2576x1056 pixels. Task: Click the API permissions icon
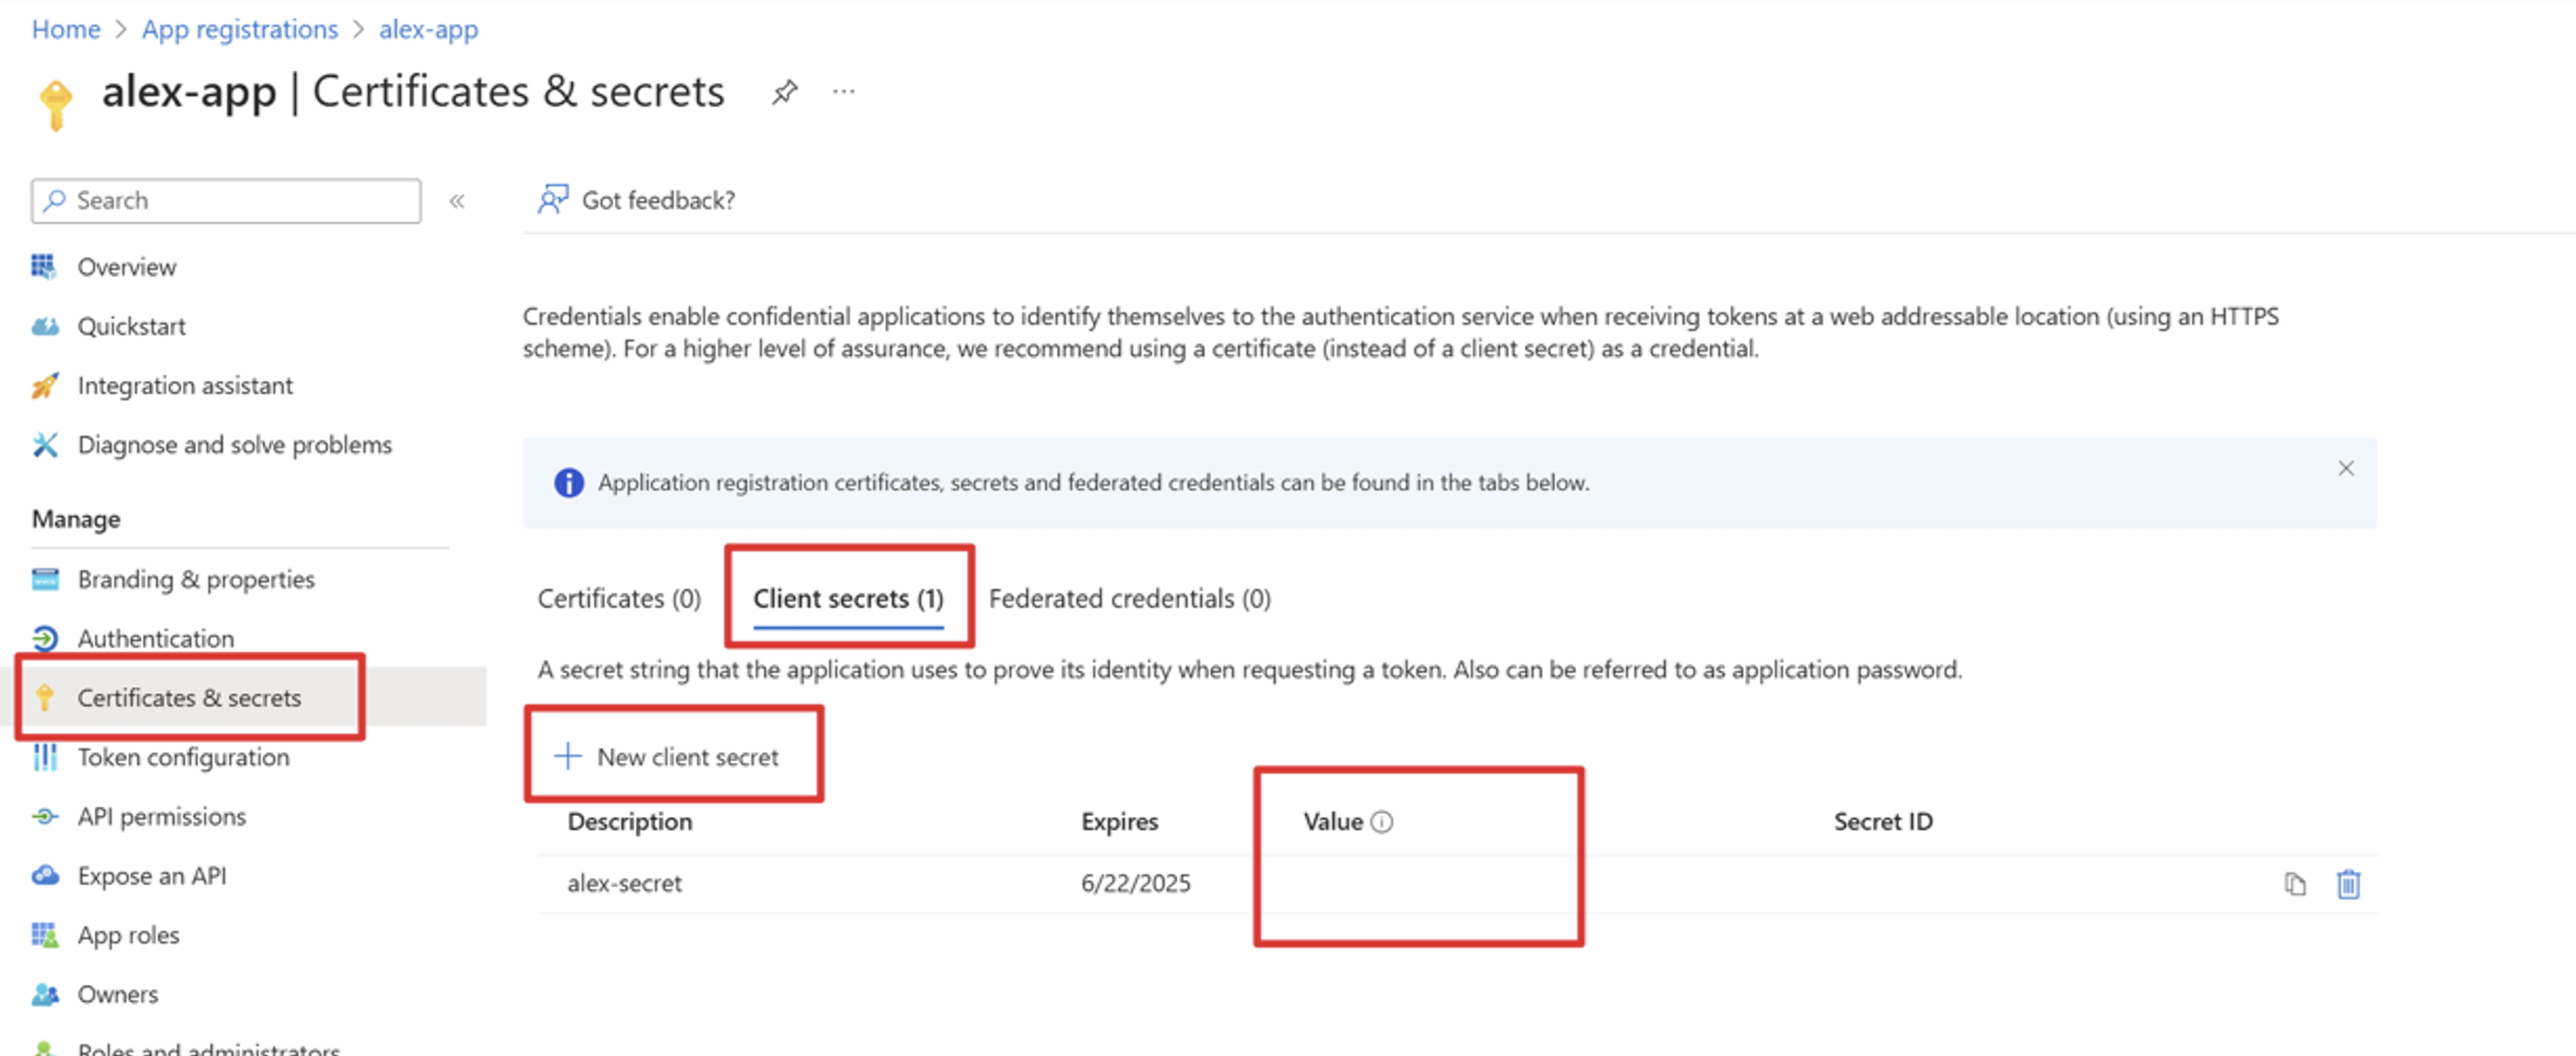[x=44, y=816]
